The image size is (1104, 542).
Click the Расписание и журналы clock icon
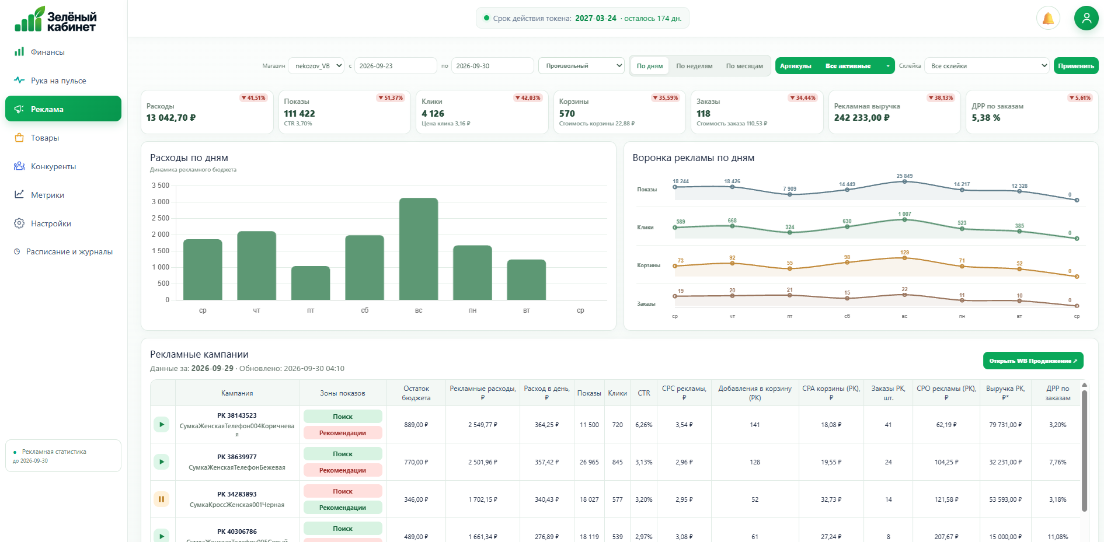pos(17,251)
